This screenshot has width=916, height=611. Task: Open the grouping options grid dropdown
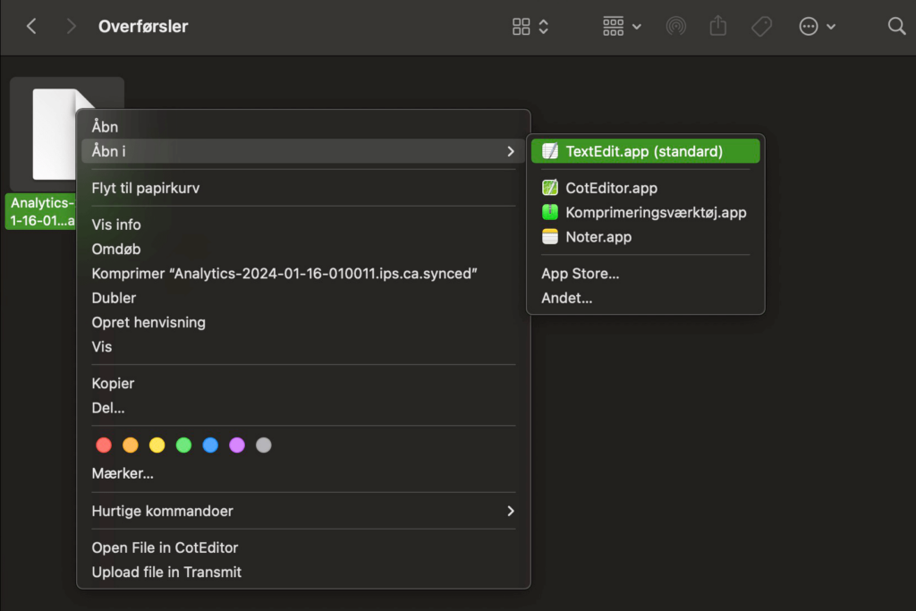point(622,26)
